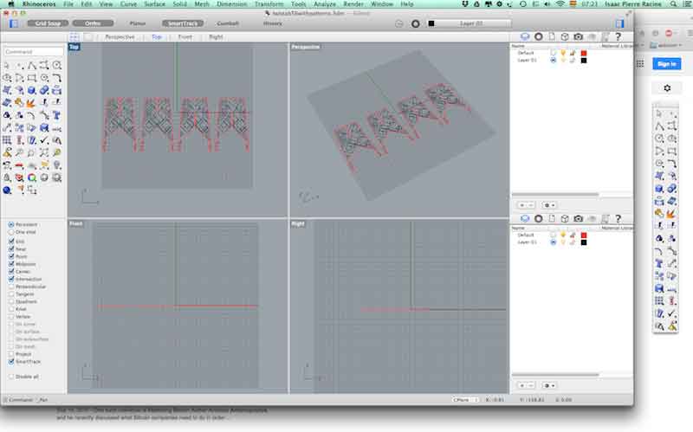This screenshot has height=432, width=693.
Task: Uncheck the Intersection object snap
Action: click(11, 279)
